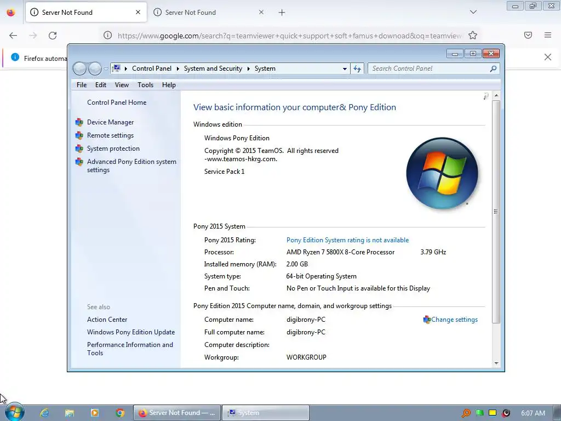Launch Internet Explorer from the taskbar

pyautogui.click(x=44, y=413)
